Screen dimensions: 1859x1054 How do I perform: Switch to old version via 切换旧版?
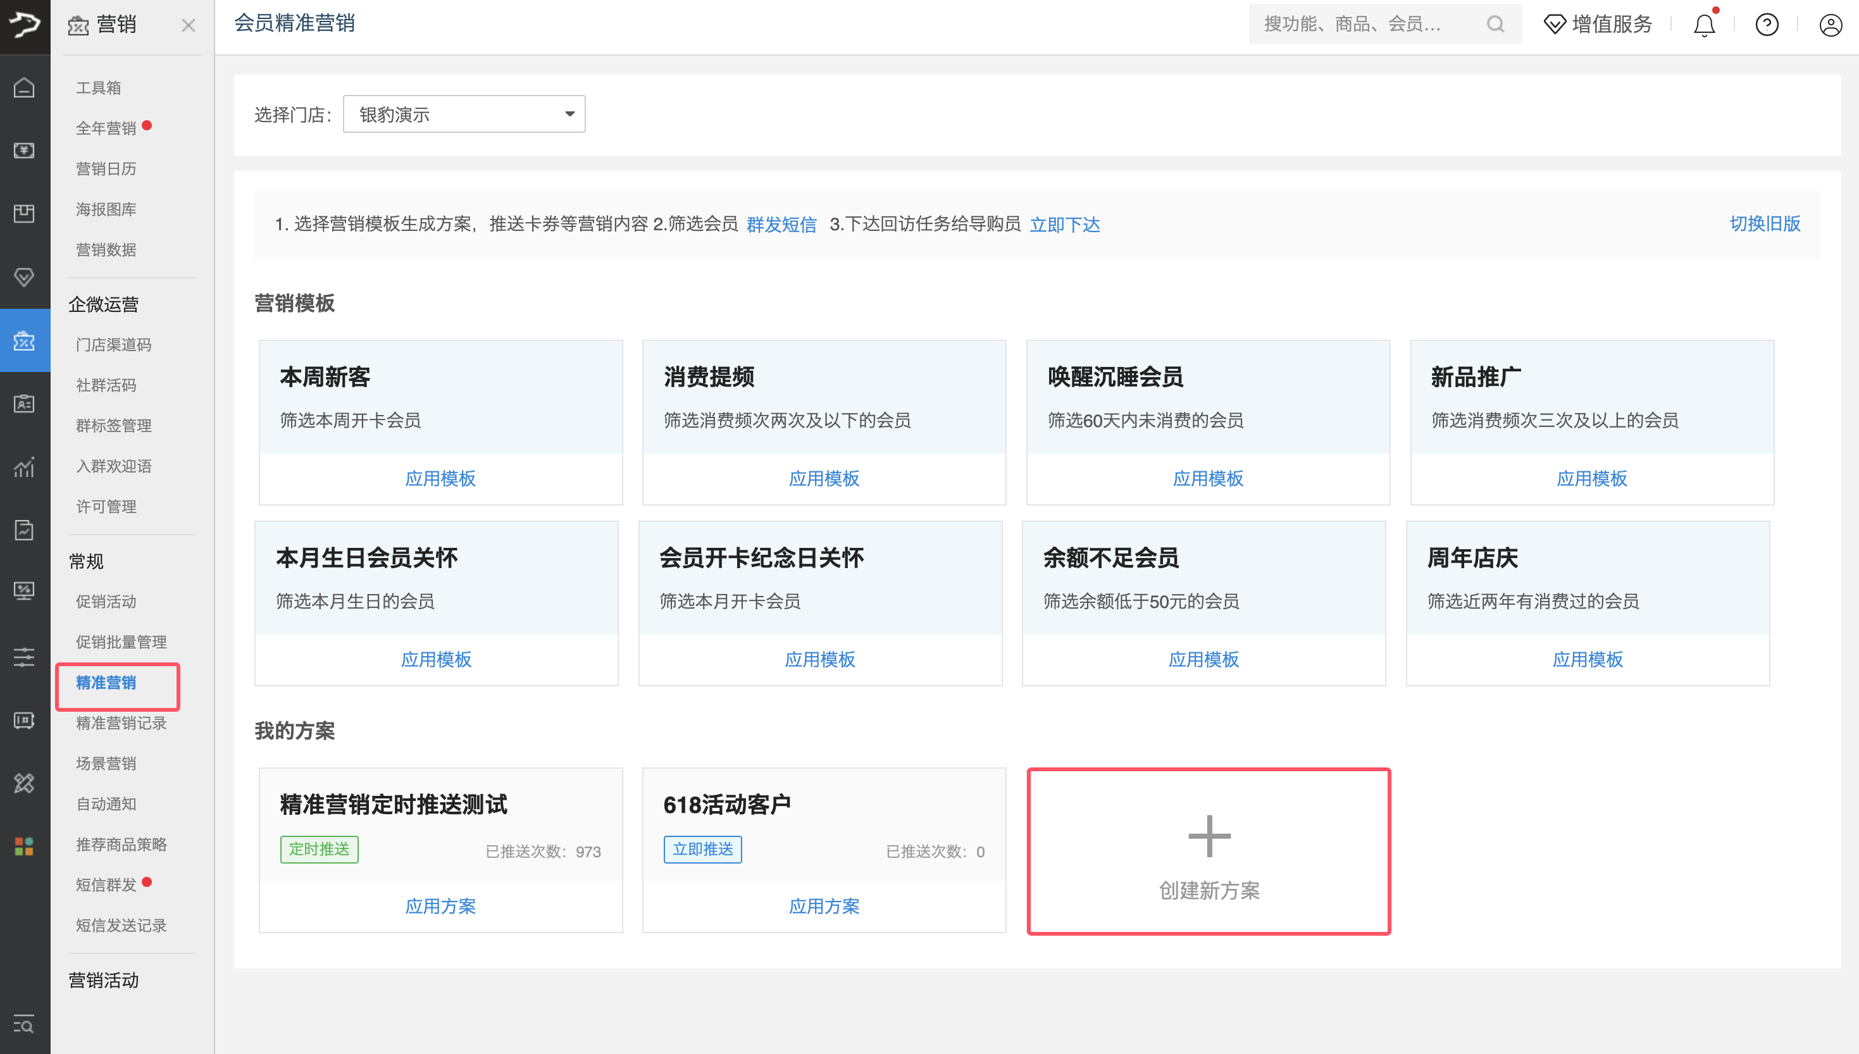1764,224
